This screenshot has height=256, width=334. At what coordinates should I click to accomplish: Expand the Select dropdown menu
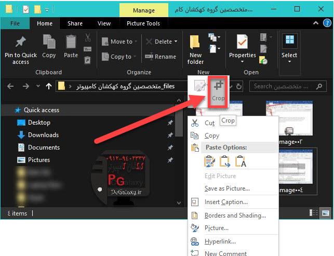(x=289, y=62)
